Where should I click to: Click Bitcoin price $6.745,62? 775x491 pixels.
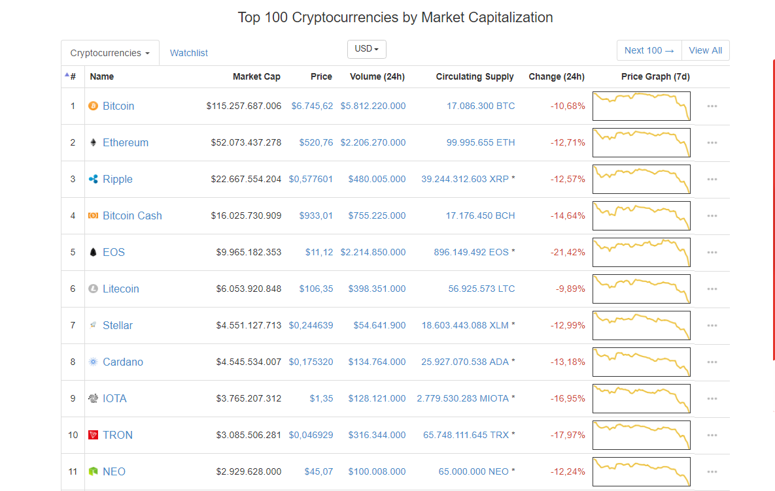312,106
